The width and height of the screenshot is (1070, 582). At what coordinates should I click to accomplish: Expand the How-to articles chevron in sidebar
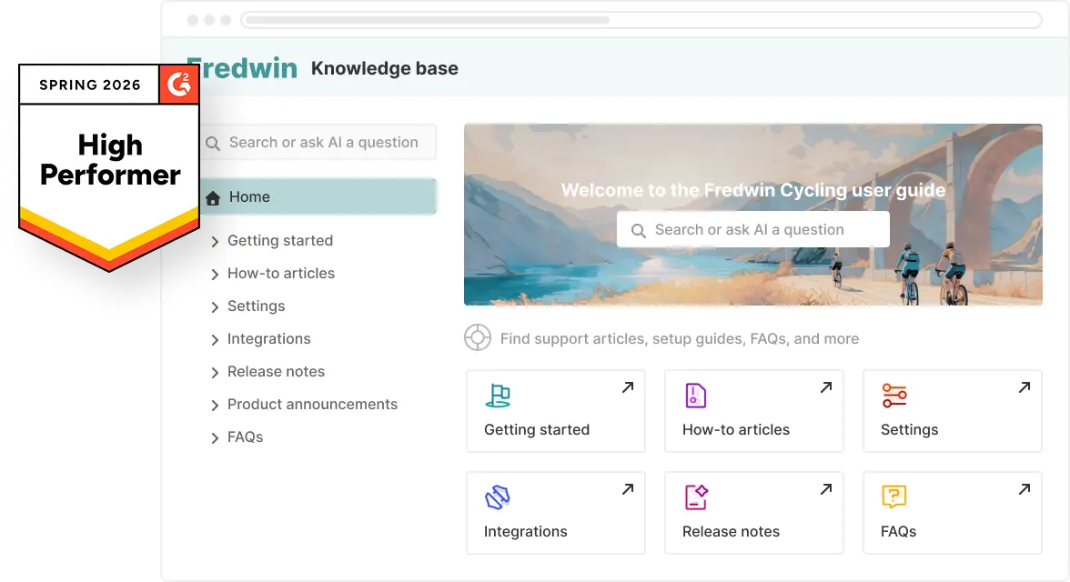(x=215, y=275)
